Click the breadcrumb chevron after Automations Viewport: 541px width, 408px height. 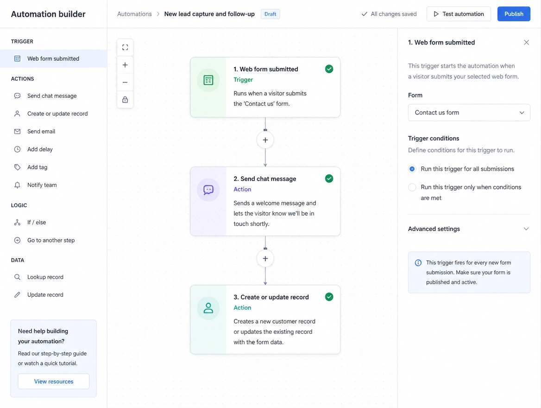tap(158, 14)
